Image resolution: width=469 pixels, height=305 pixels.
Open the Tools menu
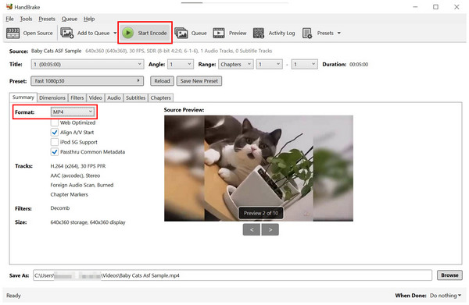pos(26,19)
